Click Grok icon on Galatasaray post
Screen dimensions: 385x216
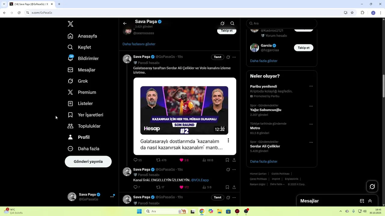(x=228, y=57)
